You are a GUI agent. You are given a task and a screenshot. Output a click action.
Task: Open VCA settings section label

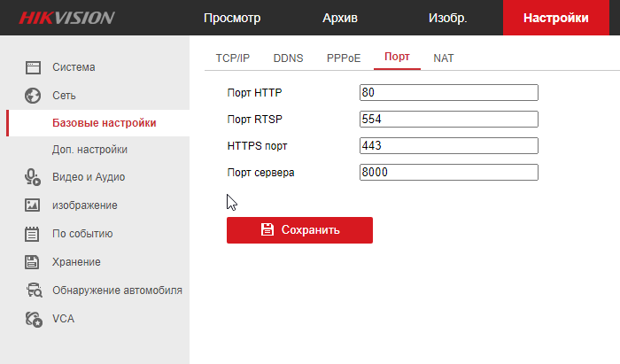[63, 319]
